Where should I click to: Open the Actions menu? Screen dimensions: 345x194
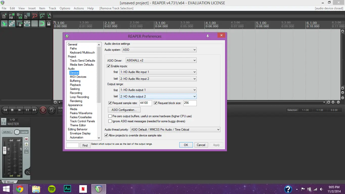[79, 8]
